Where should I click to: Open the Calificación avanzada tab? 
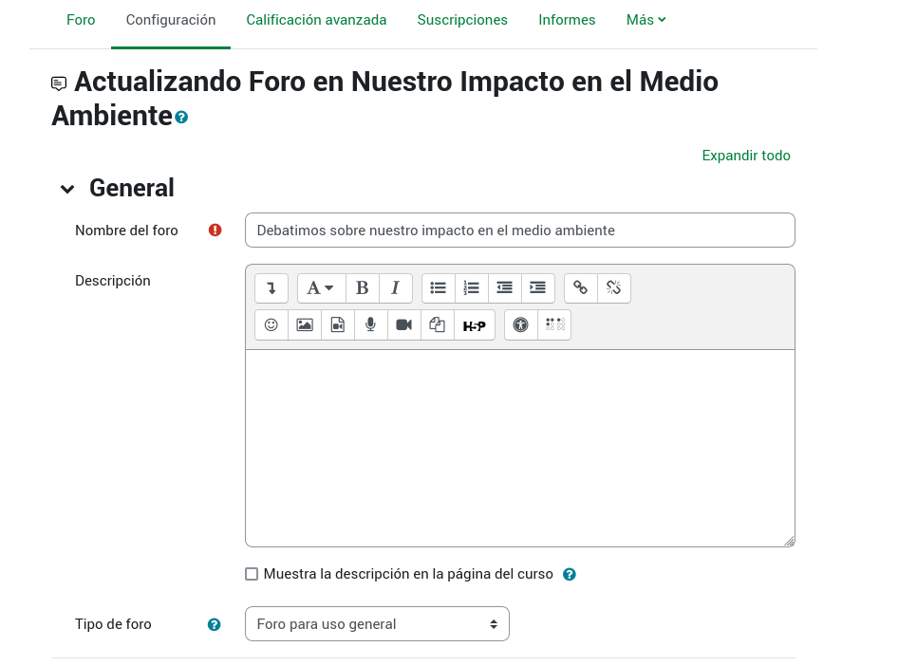[x=316, y=20]
